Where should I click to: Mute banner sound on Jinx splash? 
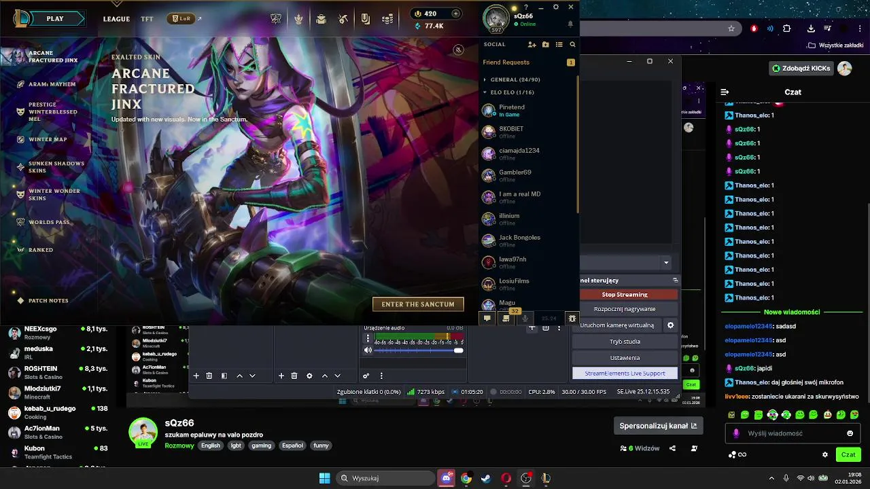pyautogui.click(x=459, y=50)
